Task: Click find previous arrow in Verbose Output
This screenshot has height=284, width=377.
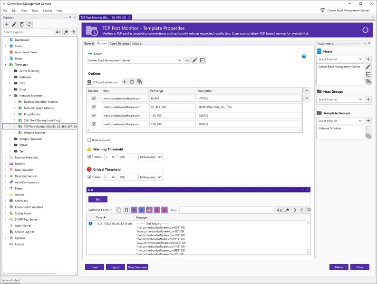Action: coord(302,210)
